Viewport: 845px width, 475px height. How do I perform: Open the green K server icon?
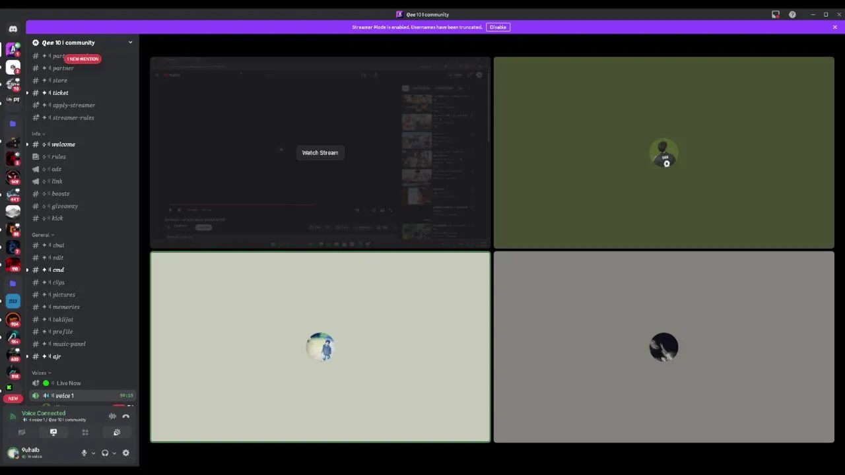point(9,388)
